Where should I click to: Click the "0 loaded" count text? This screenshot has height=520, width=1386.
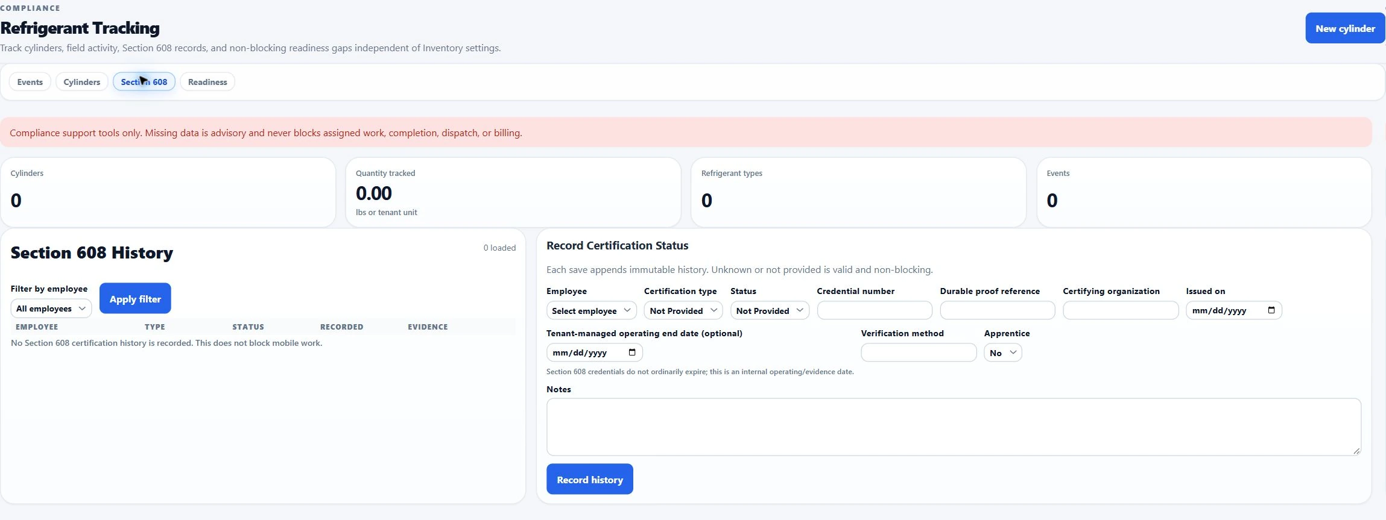pos(499,248)
